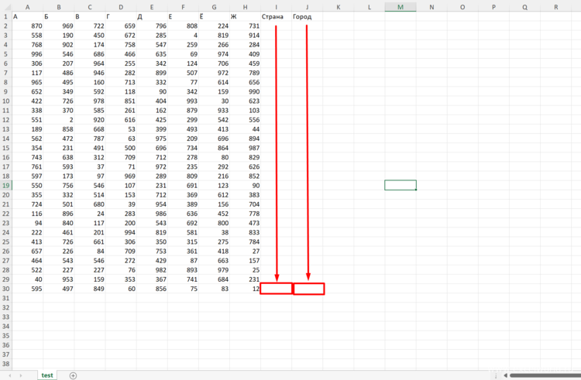Click cell E14 with value 975
The width and height of the screenshot is (581, 380).
pos(152,139)
